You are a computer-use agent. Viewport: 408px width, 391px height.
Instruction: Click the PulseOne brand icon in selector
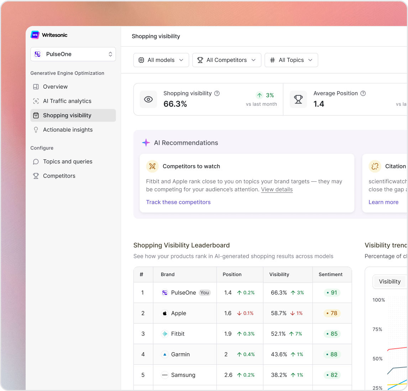click(x=38, y=54)
